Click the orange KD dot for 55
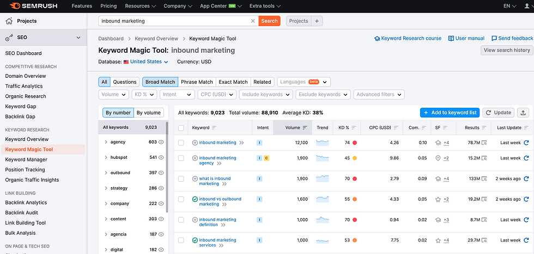The image size is (534, 254). 355,199
